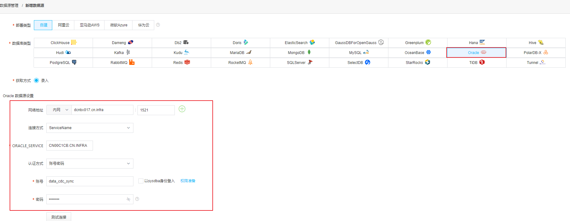Image resolution: width=570 pixels, height=221 pixels.
Task: Switch to the 阿里云 deployment tab
Action: click(x=63, y=25)
